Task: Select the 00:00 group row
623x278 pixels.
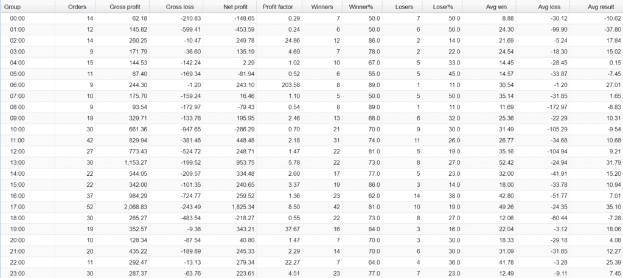Action: coord(311,18)
